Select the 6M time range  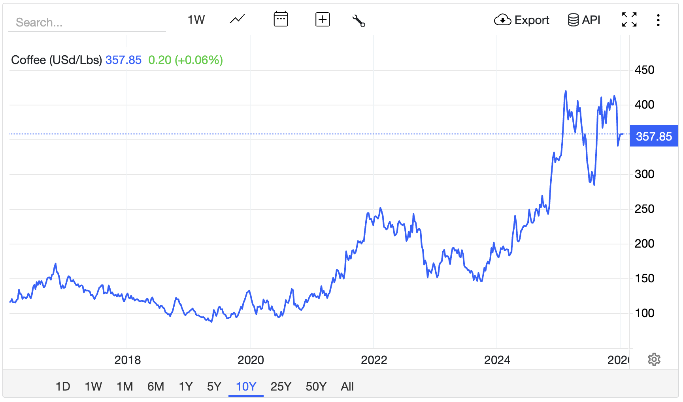(x=156, y=386)
